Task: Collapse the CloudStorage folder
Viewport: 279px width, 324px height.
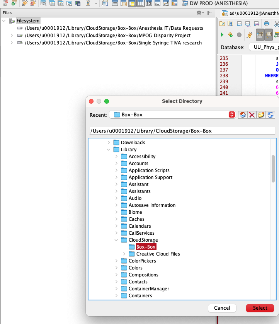Action: [x=116, y=240]
